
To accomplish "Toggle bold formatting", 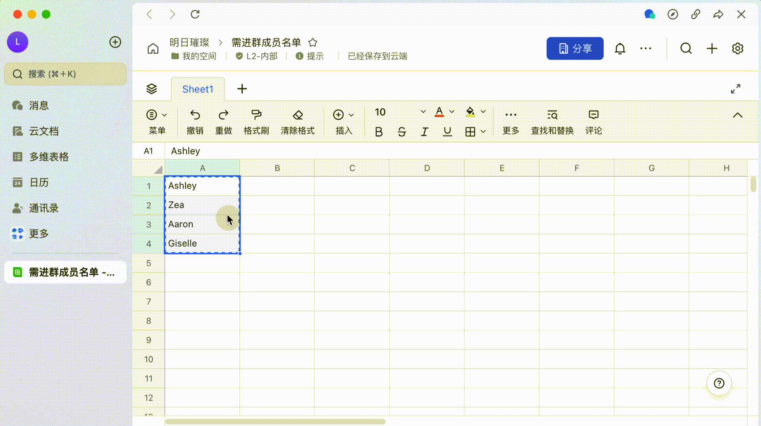I will click(379, 132).
